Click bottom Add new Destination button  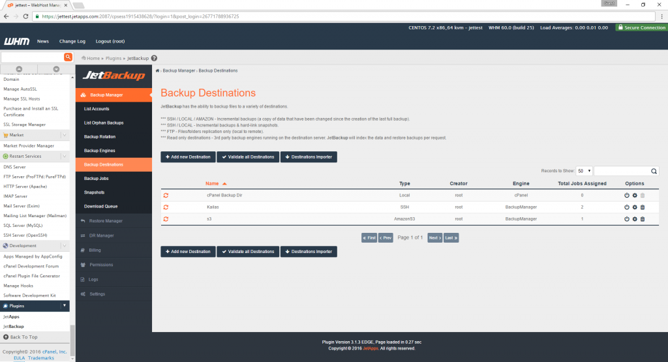coord(188,252)
